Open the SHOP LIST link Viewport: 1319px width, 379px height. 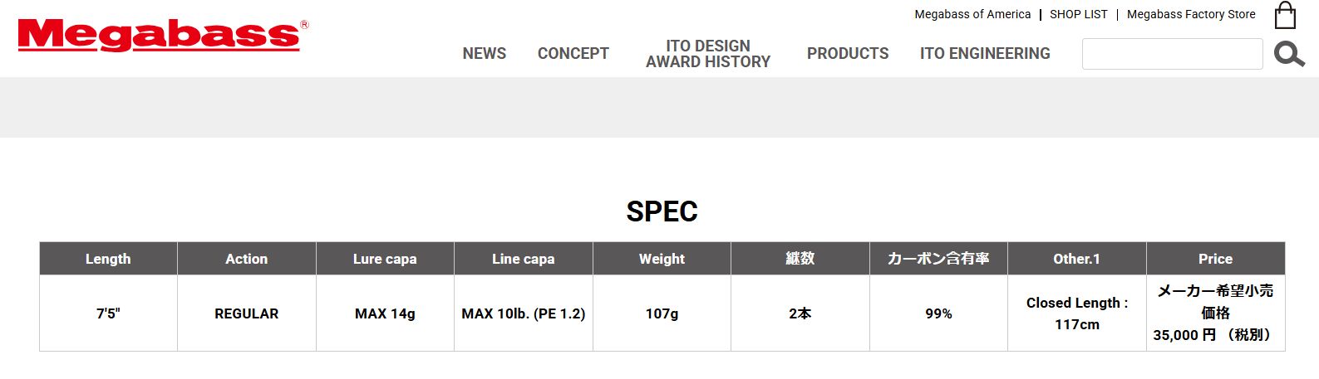1079,14
